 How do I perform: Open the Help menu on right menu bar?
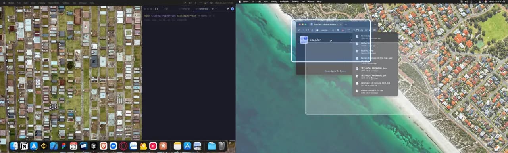[x=320, y=2]
